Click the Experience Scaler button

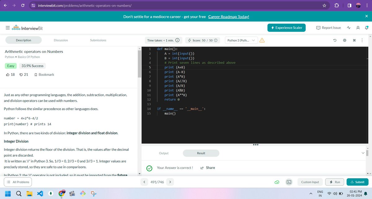click(287, 28)
